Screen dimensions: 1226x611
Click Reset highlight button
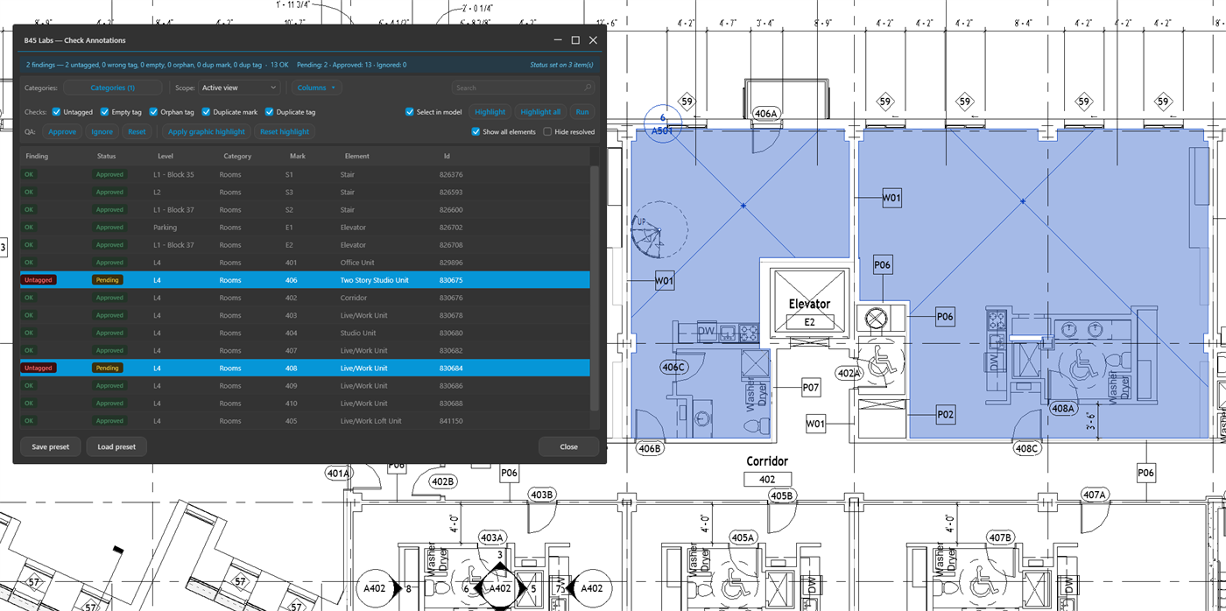coord(285,132)
